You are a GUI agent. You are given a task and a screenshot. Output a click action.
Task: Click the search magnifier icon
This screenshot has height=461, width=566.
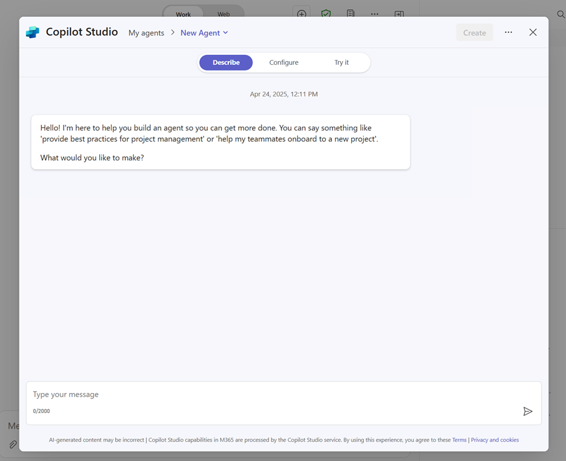coord(560,14)
